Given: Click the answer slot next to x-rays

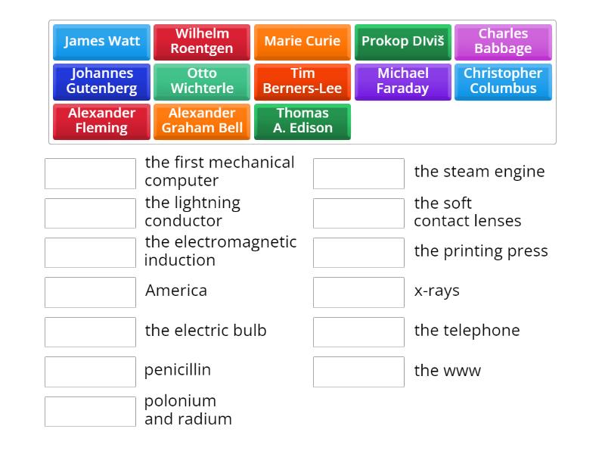Looking at the screenshot, I should tap(358, 292).
